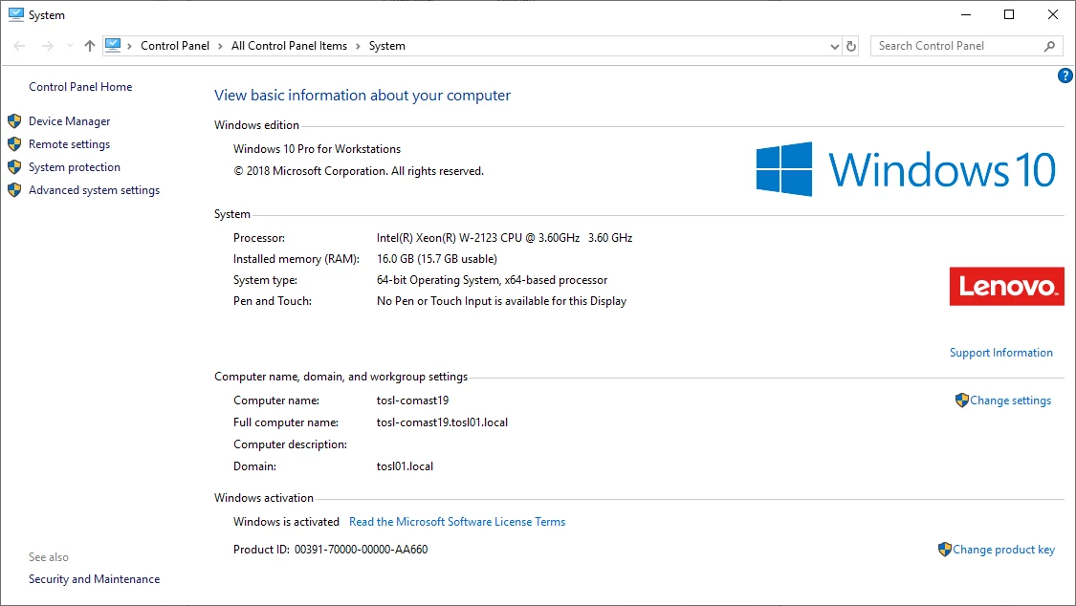The width and height of the screenshot is (1076, 606).
Task: Open the recent locations dropdown arrow
Action: point(70,46)
